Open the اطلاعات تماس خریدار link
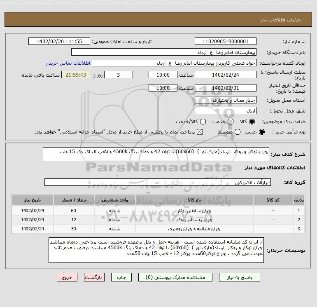 (x=68, y=63)
